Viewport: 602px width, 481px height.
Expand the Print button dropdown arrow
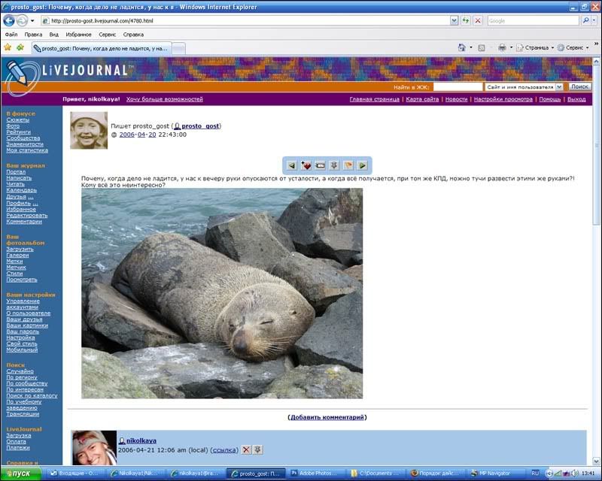coord(511,47)
